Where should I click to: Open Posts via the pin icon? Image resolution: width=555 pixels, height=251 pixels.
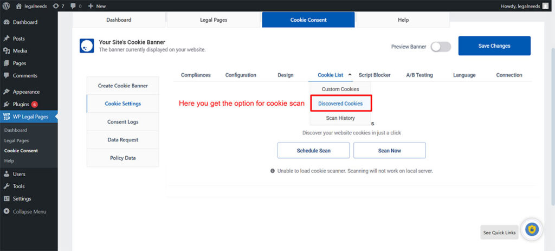coord(7,38)
